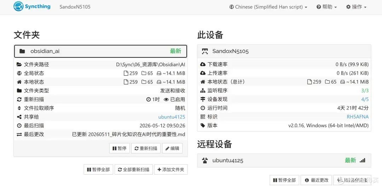Screen dimensions: 382x188
Task: Open 最近更改 recent changes
Action: click(x=316, y=180)
